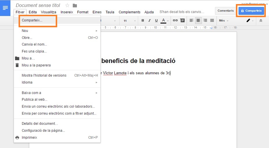Choose Envia per correu electrònic com a fitxer adjunt

pyautogui.click(x=57, y=113)
